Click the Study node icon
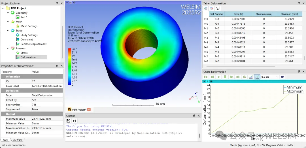 click(x=13, y=31)
